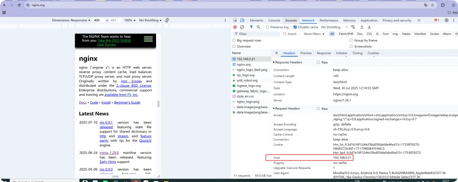Open the apps grid in bookmarks bar

click(4, 13)
